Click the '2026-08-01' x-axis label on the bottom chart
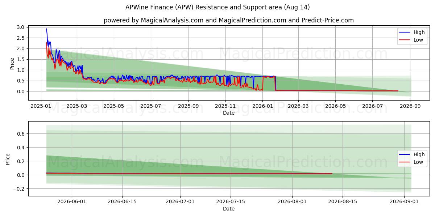 coord(292,202)
